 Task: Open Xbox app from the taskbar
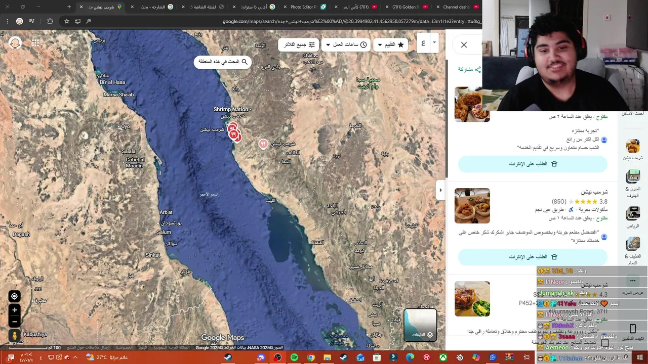(443, 357)
